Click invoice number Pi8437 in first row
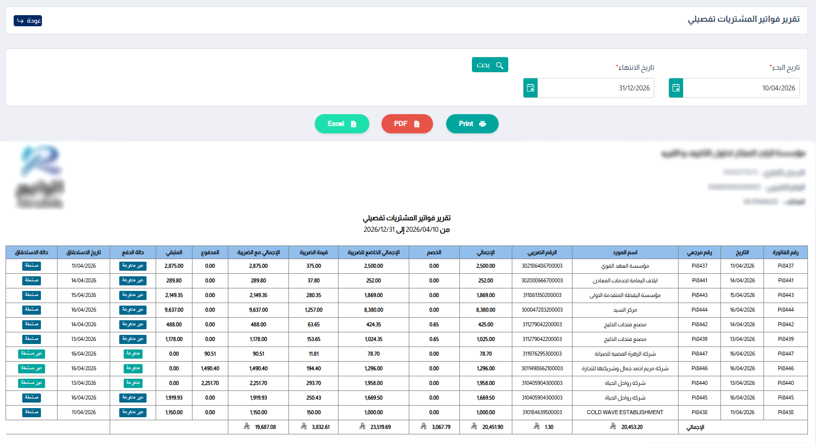 786,266
